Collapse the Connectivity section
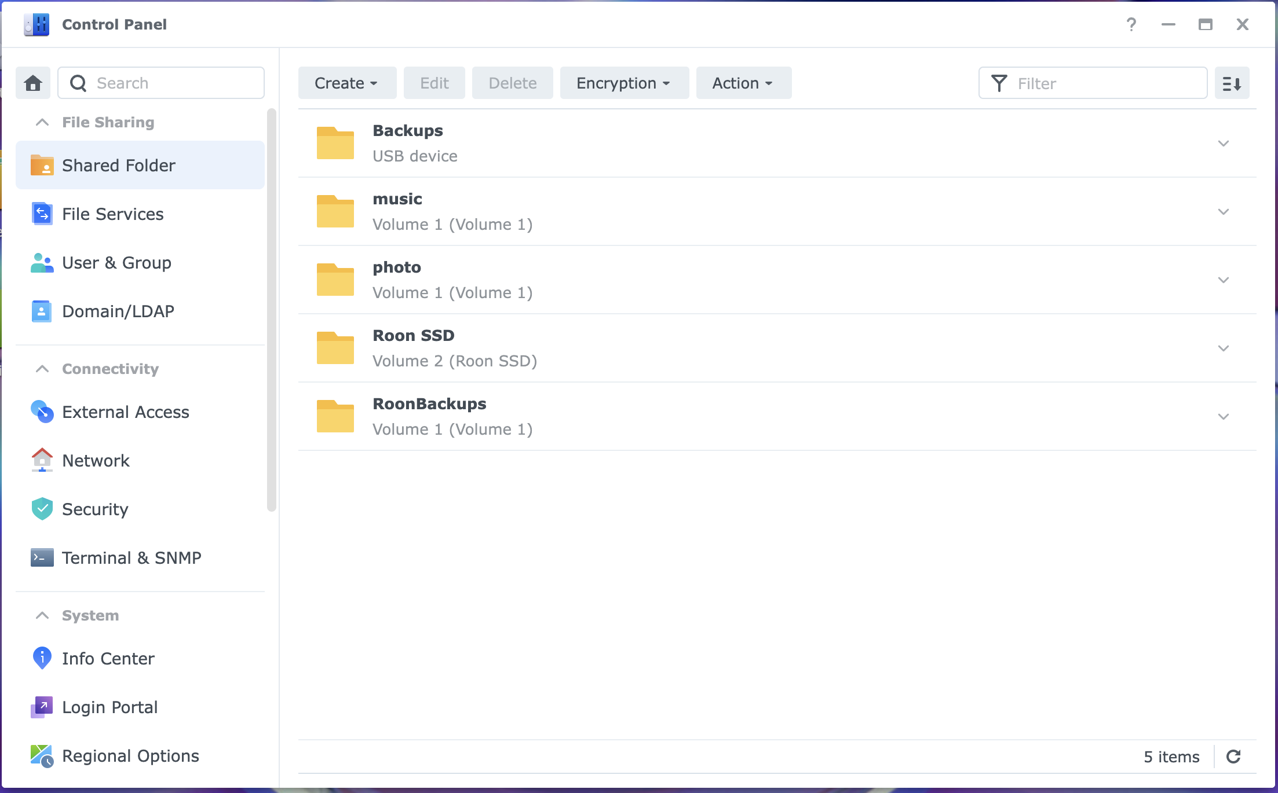This screenshot has height=793, width=1278. point(42,369)
